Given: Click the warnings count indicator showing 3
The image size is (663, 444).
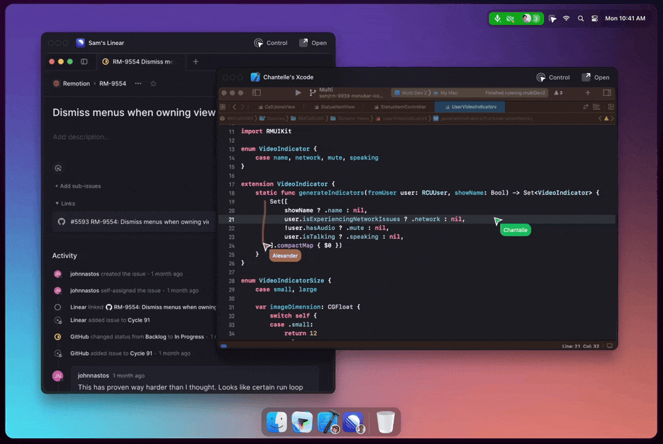Looking at the screenshot, I should click(x=558, y=93).
